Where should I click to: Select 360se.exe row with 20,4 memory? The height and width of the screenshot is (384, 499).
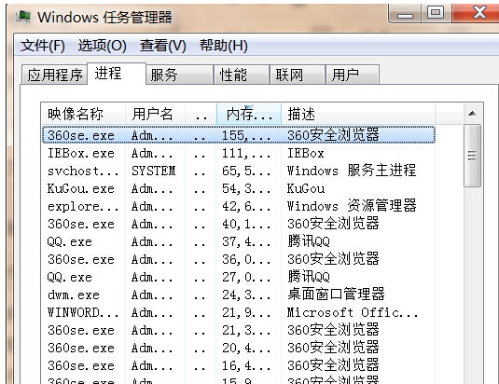point(239,348)
